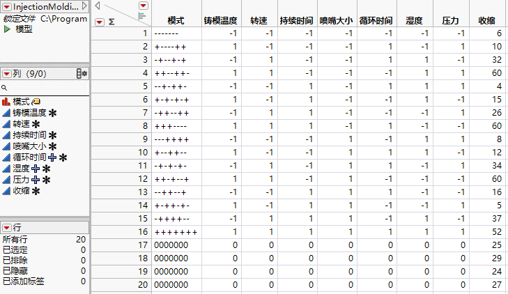This screenshot has width=508, height=294.
Task: Click 收缩 value 37 in row 15
Action: [x=497, y=219]
